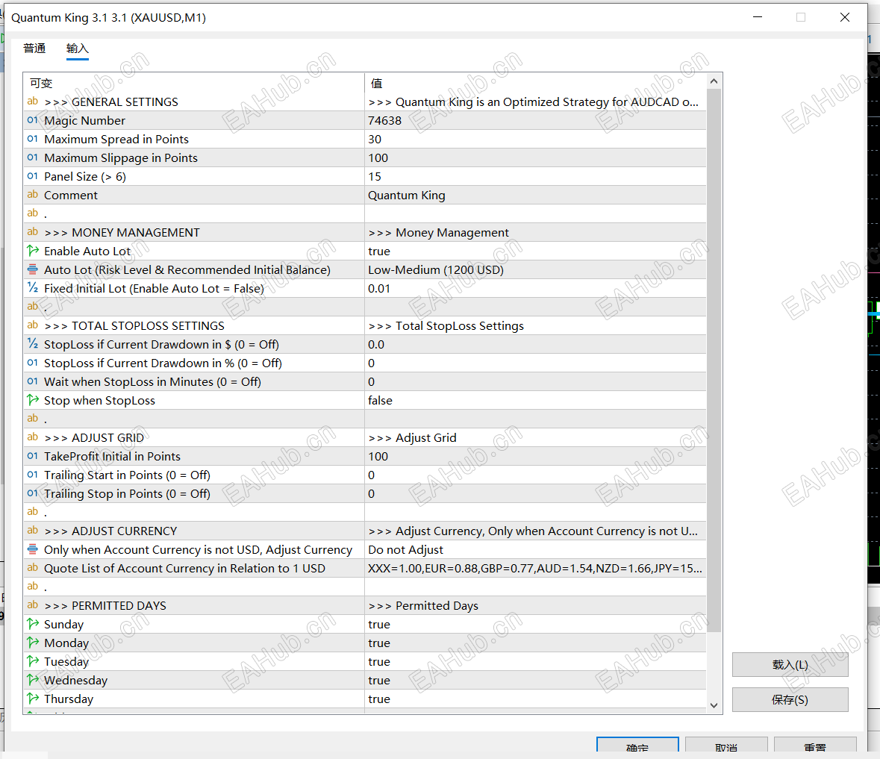Click the >>> Permitted Days value cell
Viewport: 880px width, 759px height.
point(535,605)
